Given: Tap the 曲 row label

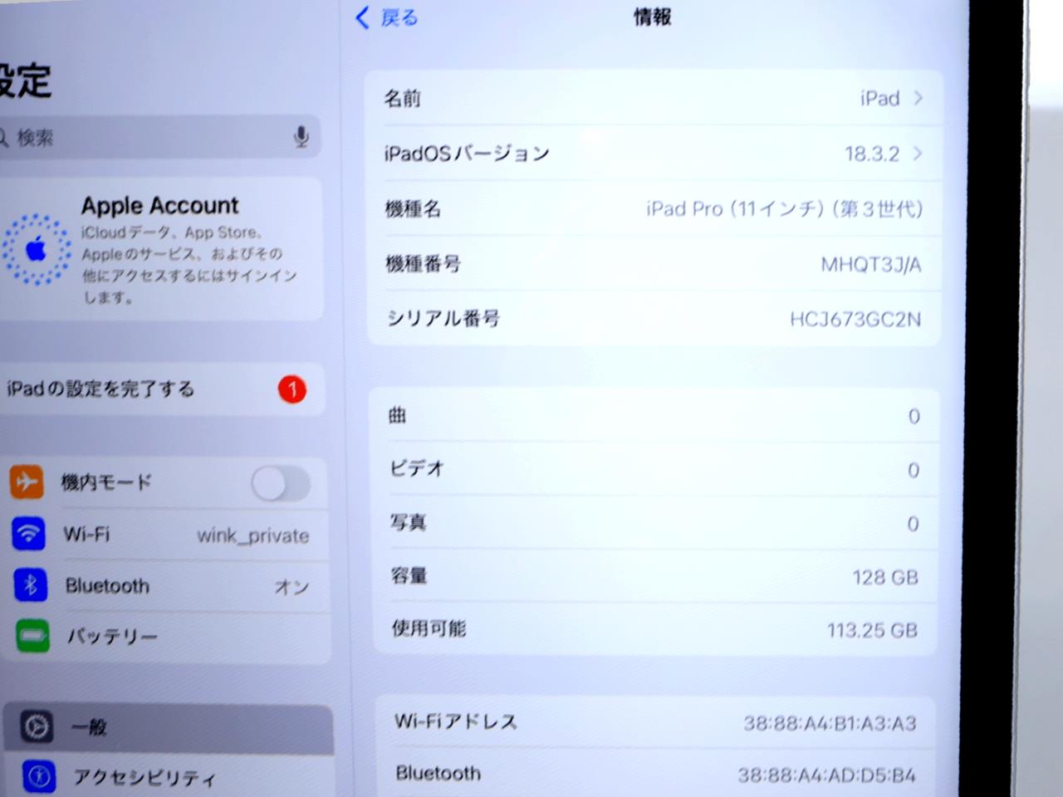Looking at the screenshot, I should [x=397, y=415].
